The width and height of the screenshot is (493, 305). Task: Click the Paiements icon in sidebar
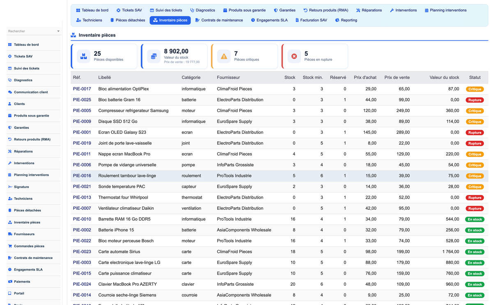pos(10,282)
